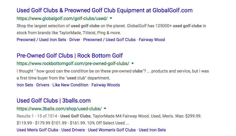Open the Used Drivers sitelink
This screenshot has height=136, width=236.
[73, 130]
